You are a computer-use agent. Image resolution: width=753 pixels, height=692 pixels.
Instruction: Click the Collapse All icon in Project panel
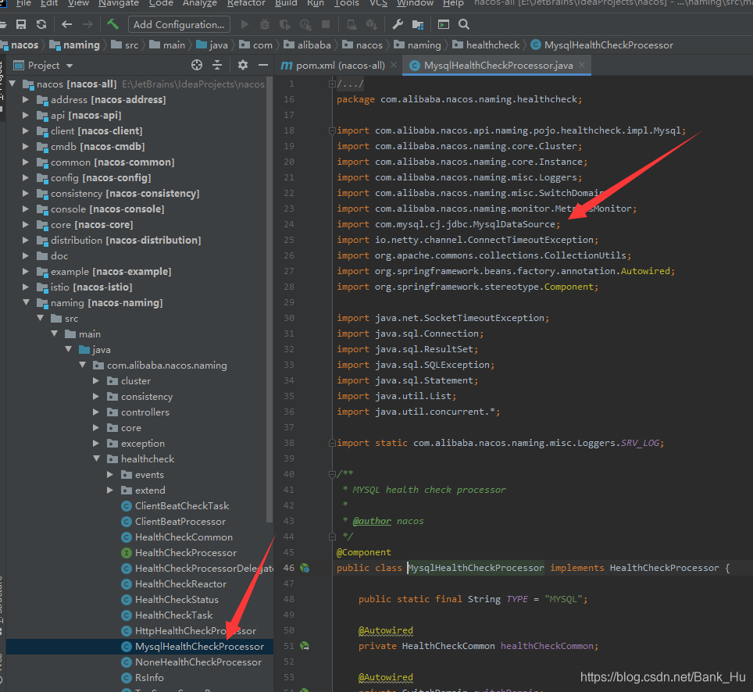click(217, 66)
